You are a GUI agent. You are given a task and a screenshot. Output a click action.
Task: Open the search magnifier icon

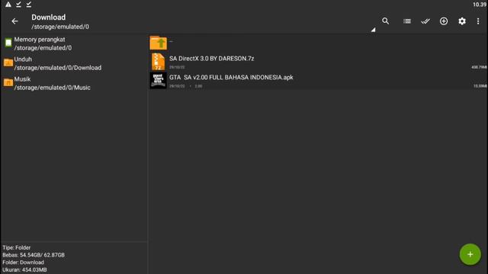click(385, 21)
